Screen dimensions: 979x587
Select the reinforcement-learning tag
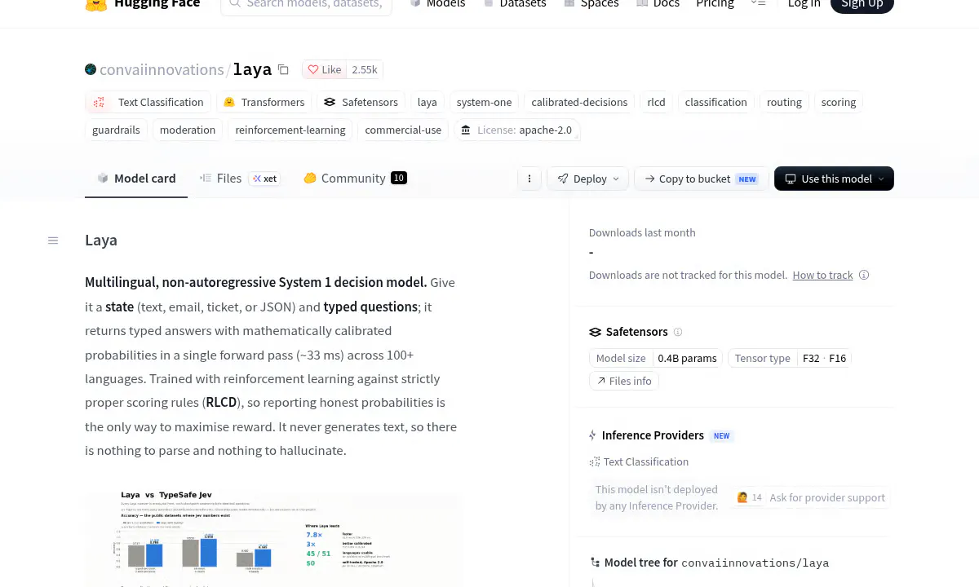290,130
